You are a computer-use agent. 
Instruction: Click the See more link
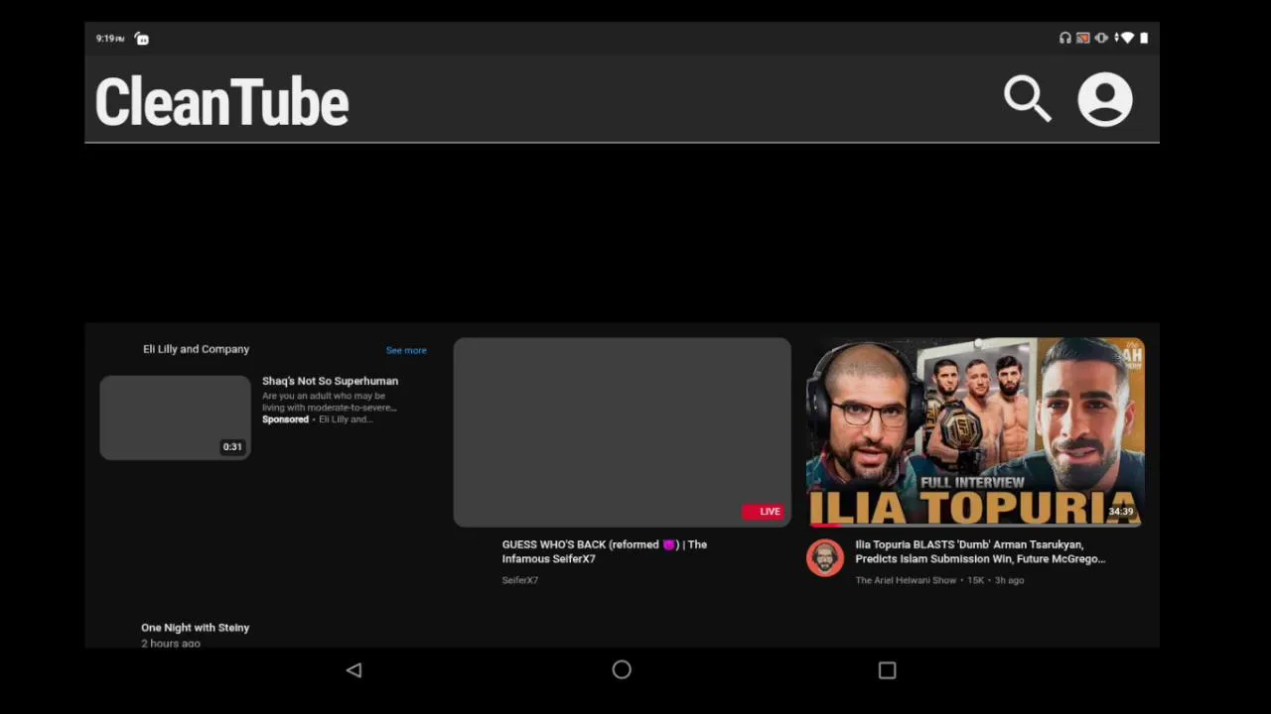[x=406, y=350]
